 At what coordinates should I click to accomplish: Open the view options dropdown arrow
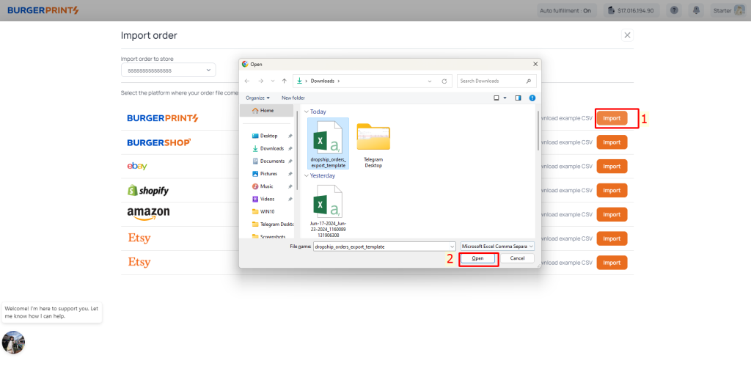[x=505, y=98]
